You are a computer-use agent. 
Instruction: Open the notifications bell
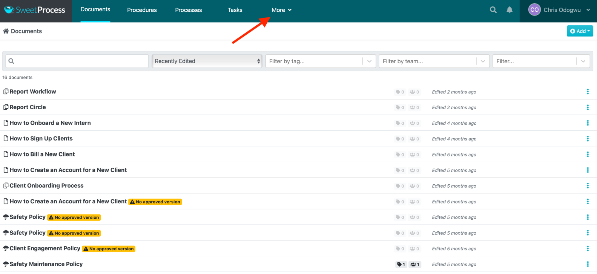(509, 10)
